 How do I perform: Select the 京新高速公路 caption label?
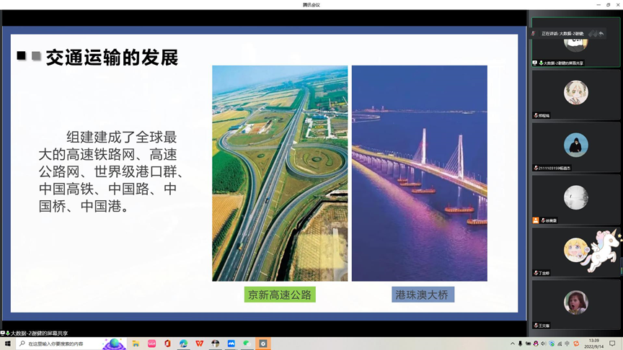(x=280, y=295)
